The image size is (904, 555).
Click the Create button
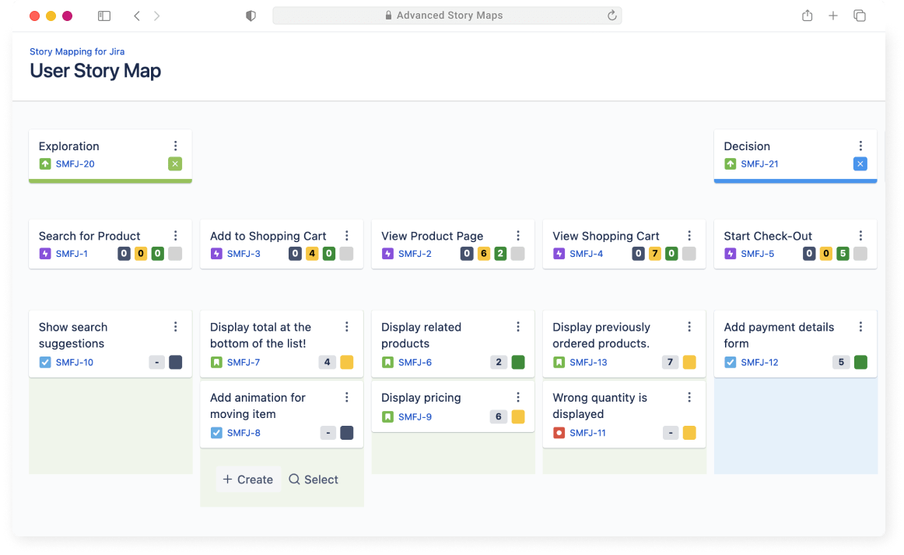click(x=248, y=479)
